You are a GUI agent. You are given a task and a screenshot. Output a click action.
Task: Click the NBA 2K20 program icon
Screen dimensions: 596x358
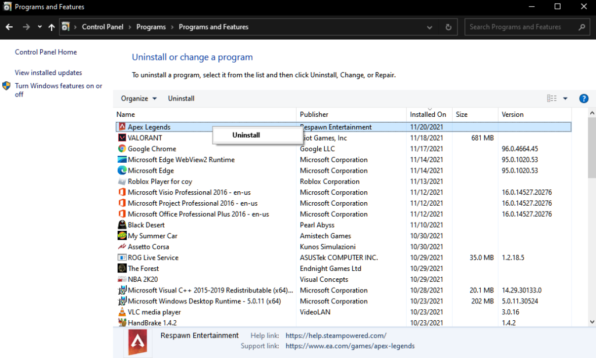click(122, 279)
